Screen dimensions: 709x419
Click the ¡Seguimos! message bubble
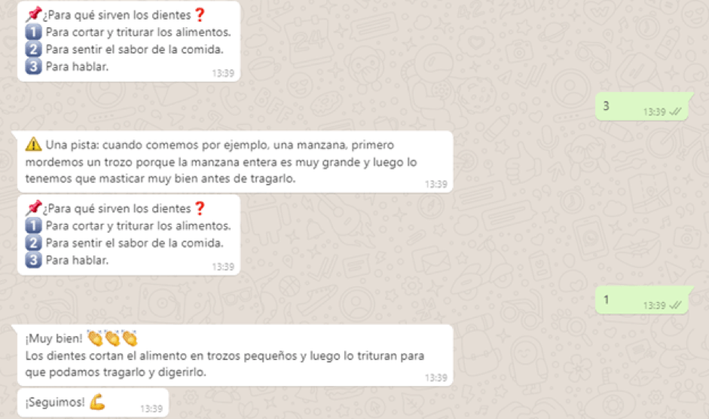click(93, 402)
